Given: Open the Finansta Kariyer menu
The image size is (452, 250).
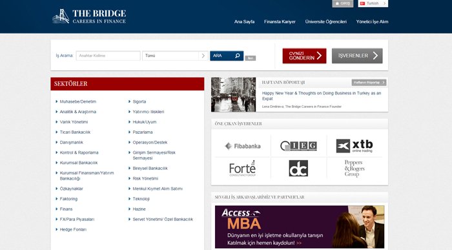Looking at the screenshot, I should point(280,21).
